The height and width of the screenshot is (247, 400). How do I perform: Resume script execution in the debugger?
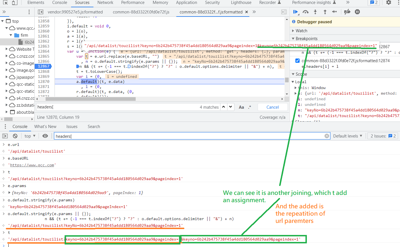coord(296,12)
